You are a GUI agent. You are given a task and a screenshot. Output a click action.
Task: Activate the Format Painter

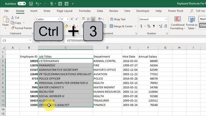tap(22, 28)
